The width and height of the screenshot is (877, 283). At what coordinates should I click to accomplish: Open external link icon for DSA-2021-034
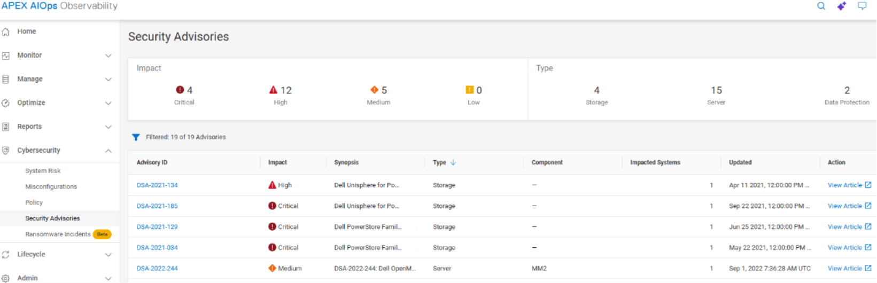(x=868, y=247)
